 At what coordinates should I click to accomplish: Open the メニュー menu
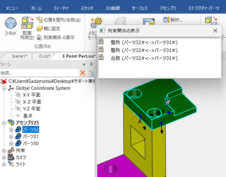point(12,8)
